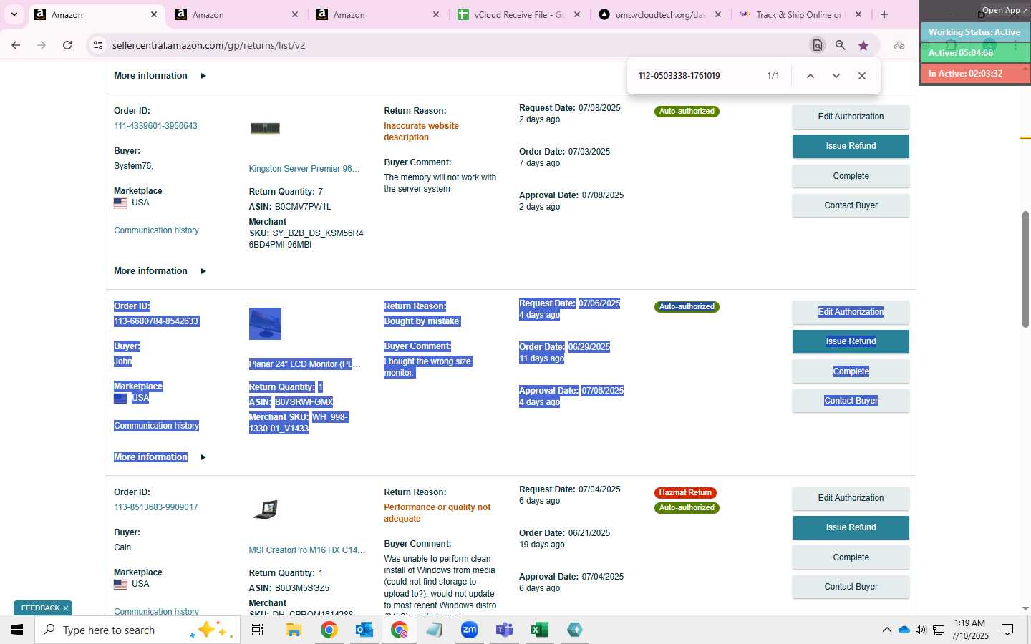This screenshot has width=1031, height=644.
Task: Mark MSI CreatorPro return Complete
Action: click(851, 557)
